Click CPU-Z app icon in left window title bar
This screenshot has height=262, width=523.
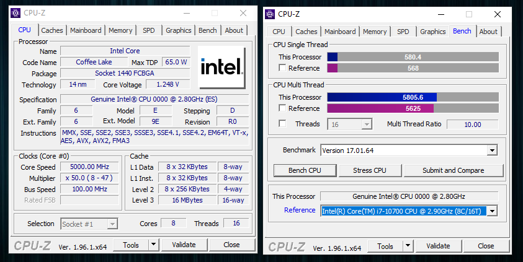[x=16, y=13]
